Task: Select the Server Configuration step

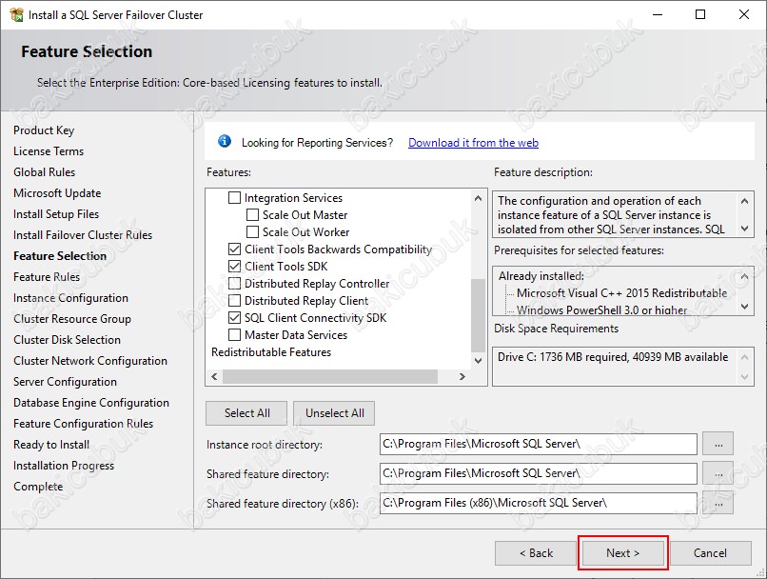Action: (x=65, y=382)
